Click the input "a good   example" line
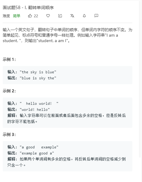Image resolution: width=142 pixels, height=182 pixels. [33, 147]
